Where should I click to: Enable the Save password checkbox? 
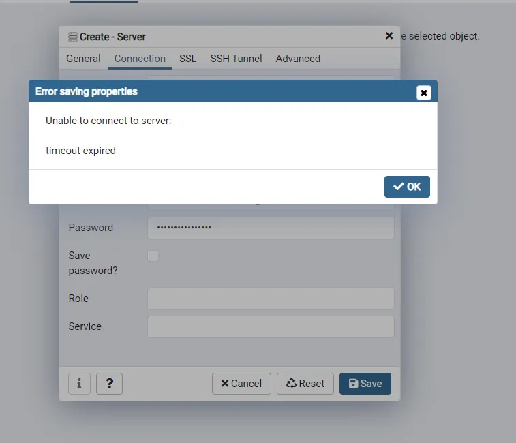pyautogui.click(x=153, y=256)
